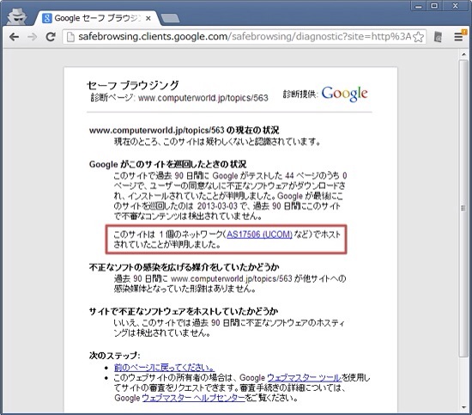Maximize the Chrome window
Image resolution: width=472 pixels, height=415 pixels.
[x=435, y=6]
